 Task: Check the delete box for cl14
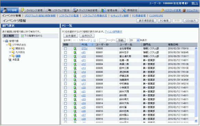coord(65,72)
